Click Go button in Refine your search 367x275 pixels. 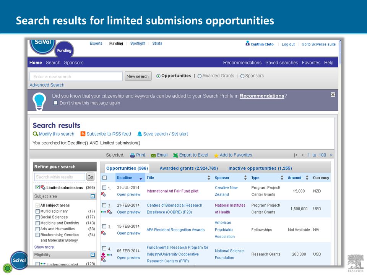(90, 177)
